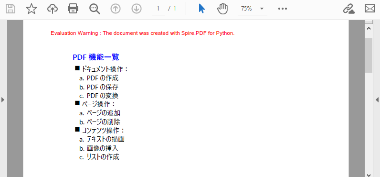Activate the hand pan tool

coord(222,9)
